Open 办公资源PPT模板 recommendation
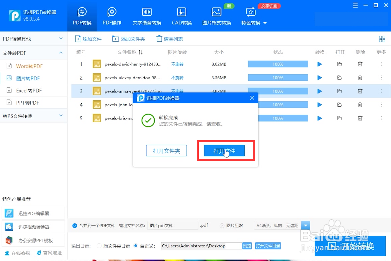Image resolution: width=391 pixels, height=261 pixels. pos(33,240)
